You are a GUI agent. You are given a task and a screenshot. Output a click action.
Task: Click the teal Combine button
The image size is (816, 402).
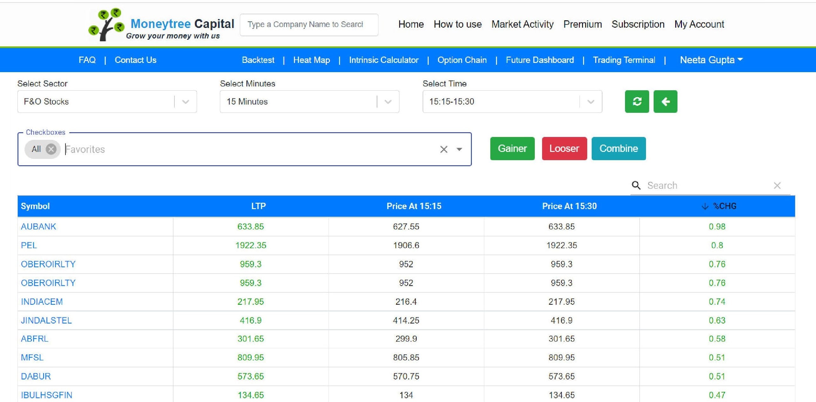(619, 148)
